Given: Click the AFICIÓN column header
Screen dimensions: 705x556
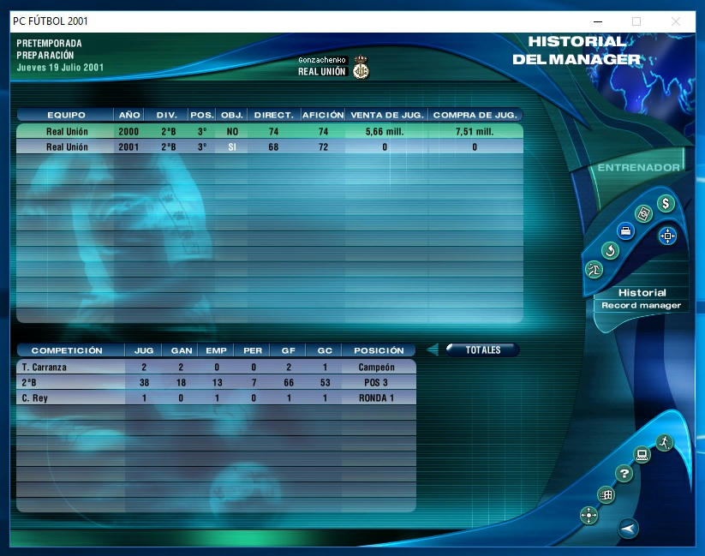Looking at the screenshot, I should click(x=323, y=115).
